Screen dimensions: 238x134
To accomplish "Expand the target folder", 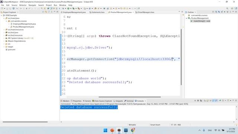I will coord(4,47).
